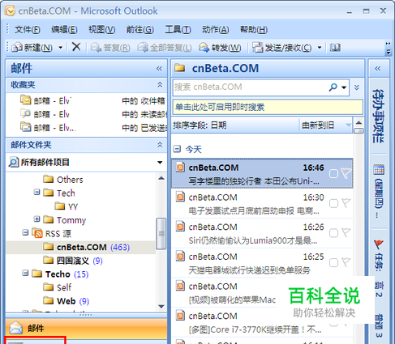Screen dimensions: 395x344
Task: Open the Edit menu
Action: (64, 29)
